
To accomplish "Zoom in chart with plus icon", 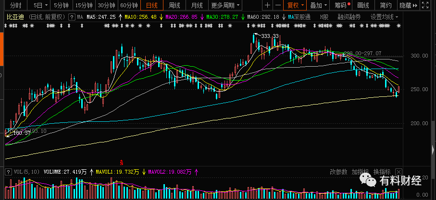I will [267, 5].
